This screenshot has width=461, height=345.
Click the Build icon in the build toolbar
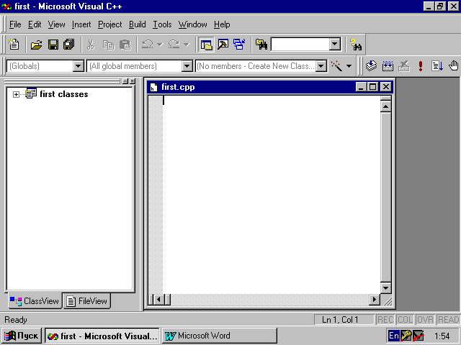[388, 66]
